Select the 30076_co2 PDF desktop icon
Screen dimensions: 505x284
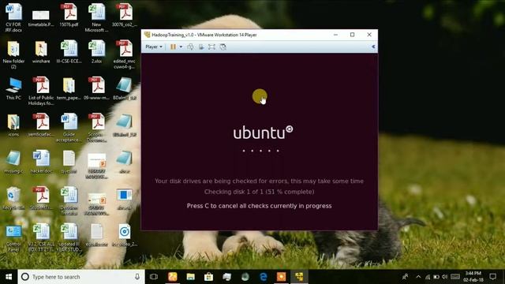[x=125, y=15]
